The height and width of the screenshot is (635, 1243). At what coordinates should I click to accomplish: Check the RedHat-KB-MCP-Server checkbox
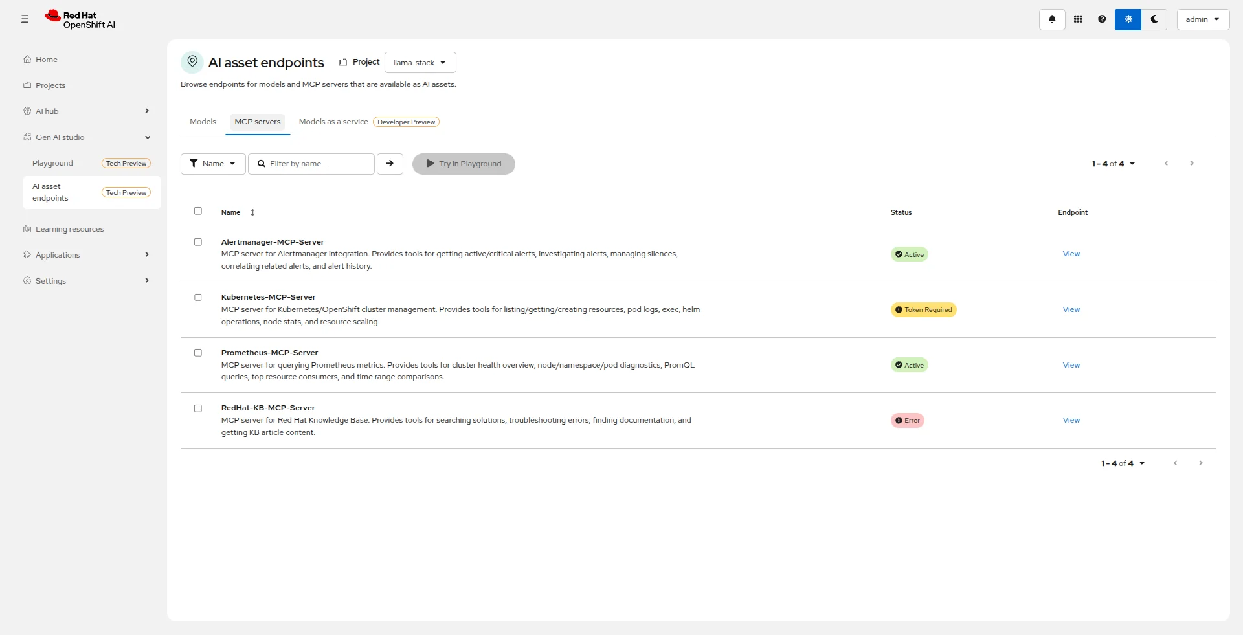pos(198,408)
